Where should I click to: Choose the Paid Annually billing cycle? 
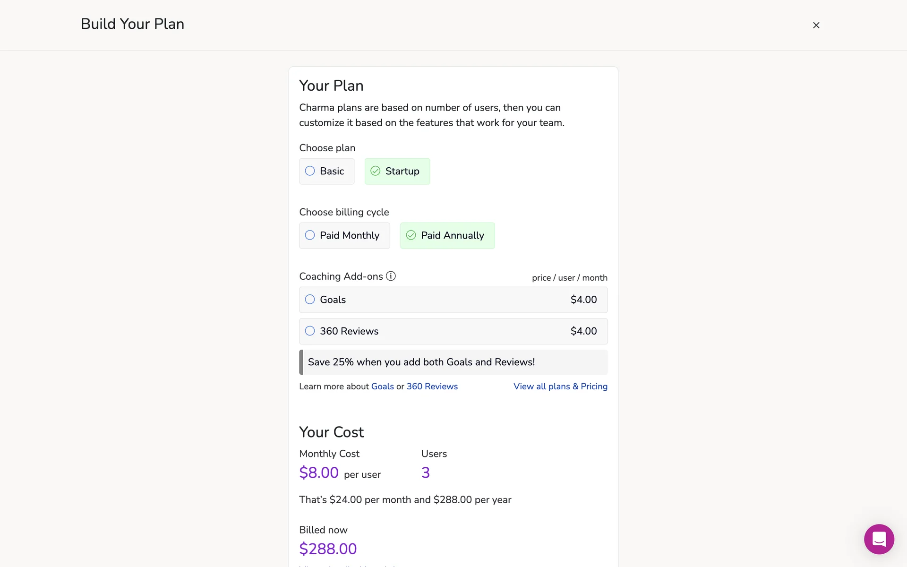click(447, 235)
